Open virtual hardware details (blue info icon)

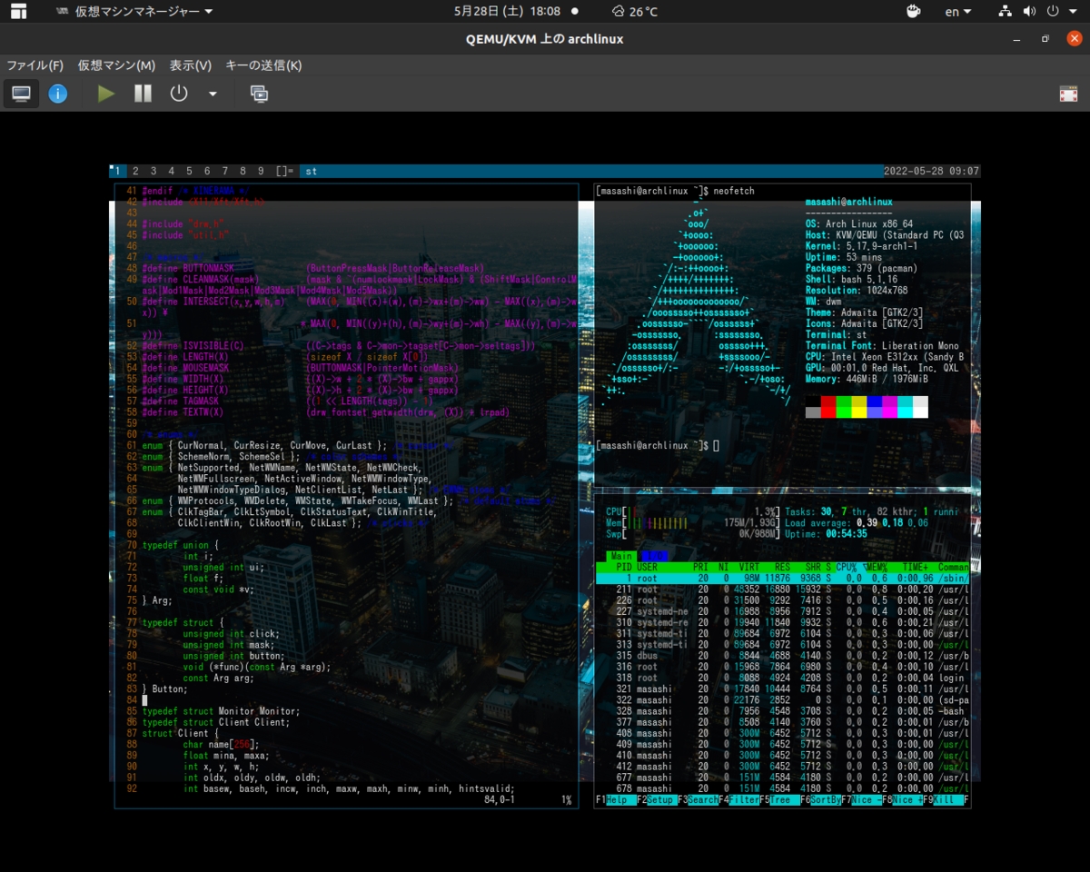point(58,94)
